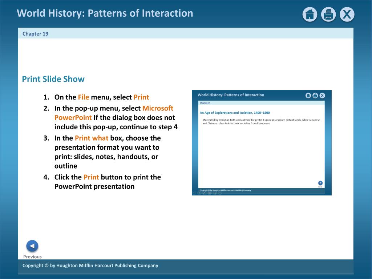Click X icon inside the thumbnail slide

pyautogui.click(x=322, y=96)
